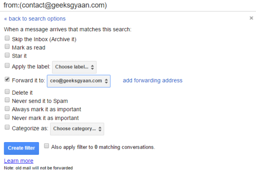Go back to search options
This screenshot has width=256, height=173.
35,19
